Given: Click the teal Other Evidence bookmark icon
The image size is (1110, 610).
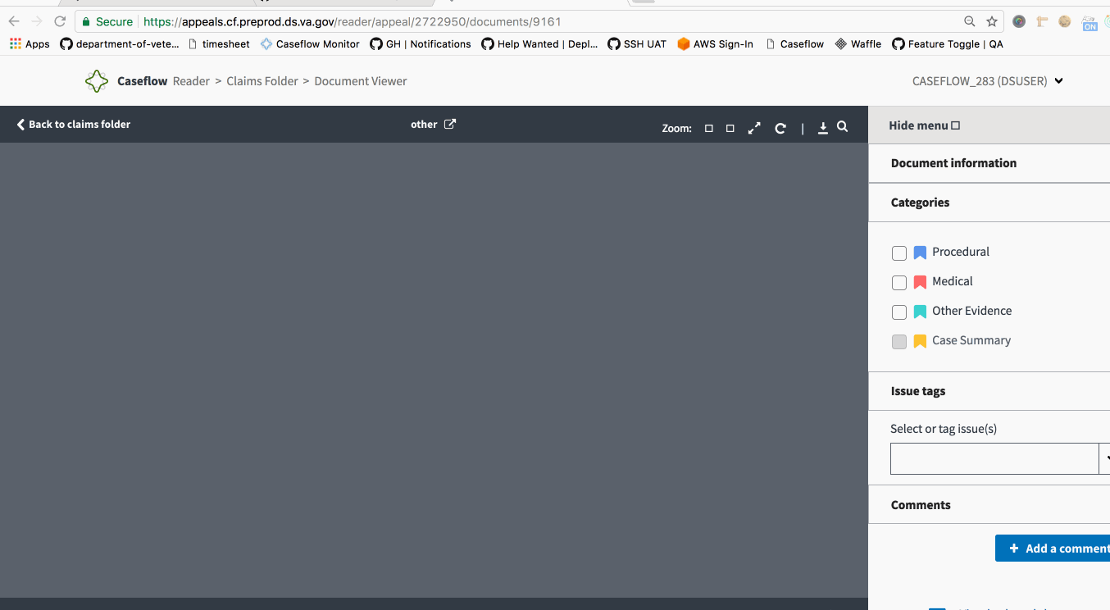Looking at the screenshot, I should click(x=920, y=312).
